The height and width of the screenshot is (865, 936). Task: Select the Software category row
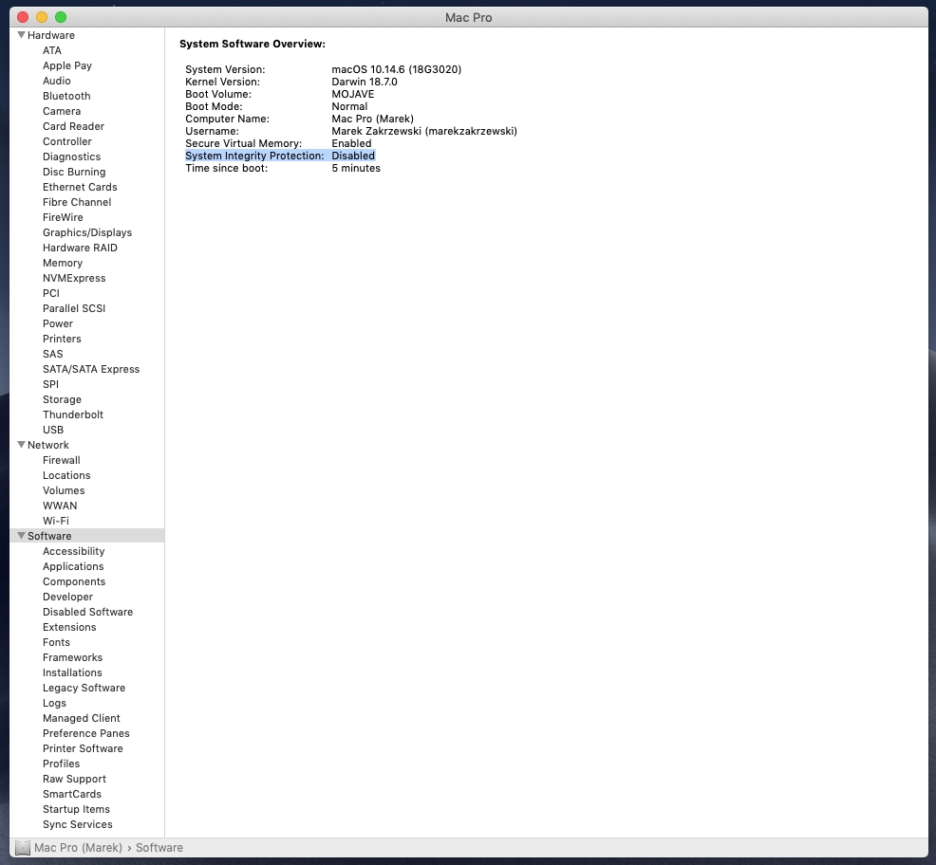(87, 536)
